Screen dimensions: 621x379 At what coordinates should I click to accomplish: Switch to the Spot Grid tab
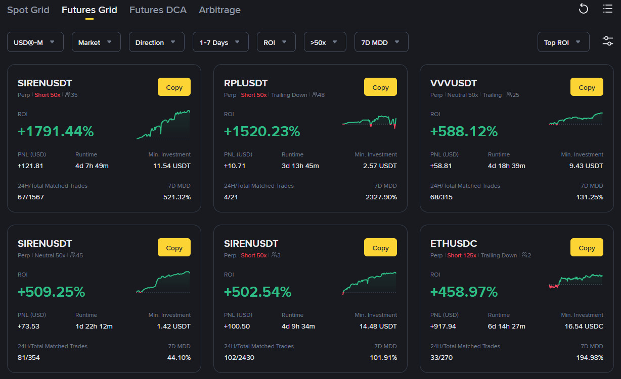coord(28,10)
